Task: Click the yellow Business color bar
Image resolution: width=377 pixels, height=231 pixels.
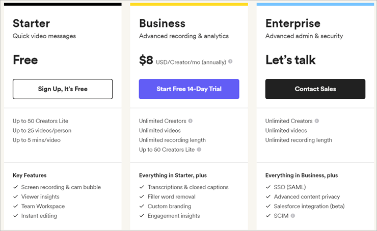Action: (189, 4)
